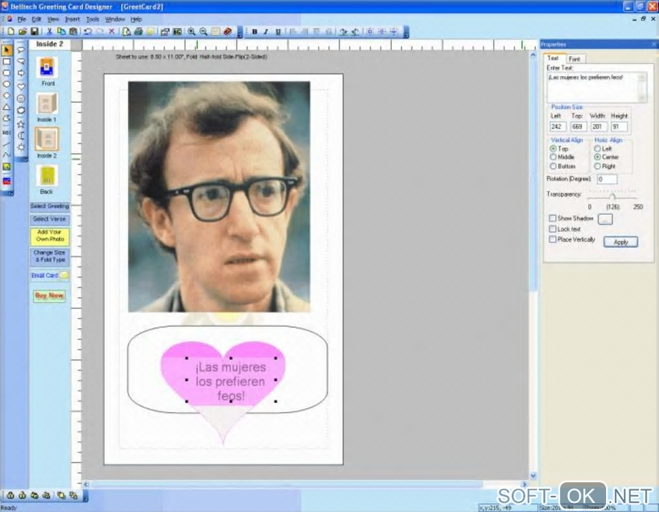Toggle Italic text formatting

point(266,32)
